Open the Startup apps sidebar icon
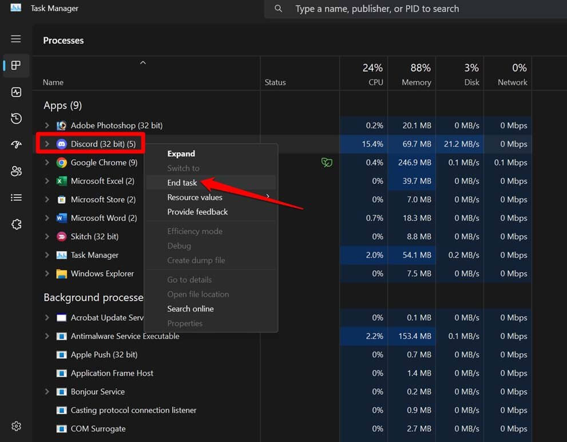 [16, 145]
